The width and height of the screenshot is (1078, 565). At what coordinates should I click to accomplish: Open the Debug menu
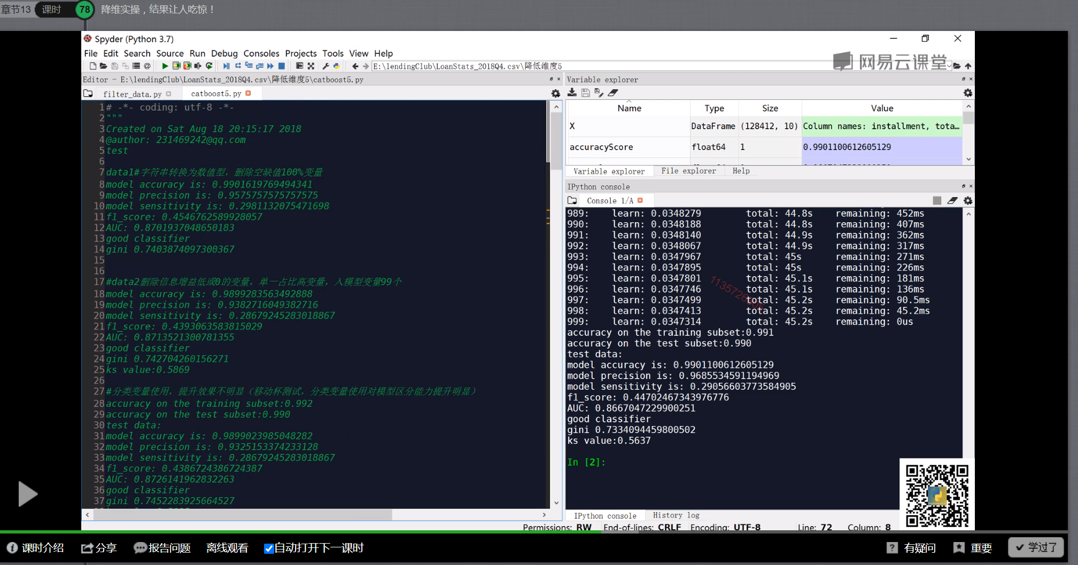(224, 53)
